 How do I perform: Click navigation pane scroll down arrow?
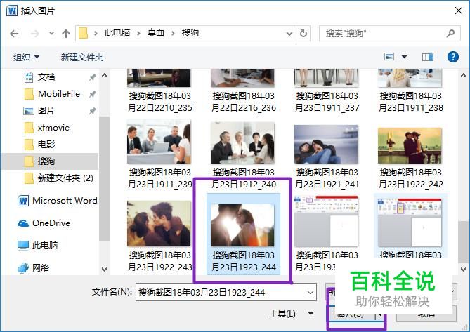point(104,269)
